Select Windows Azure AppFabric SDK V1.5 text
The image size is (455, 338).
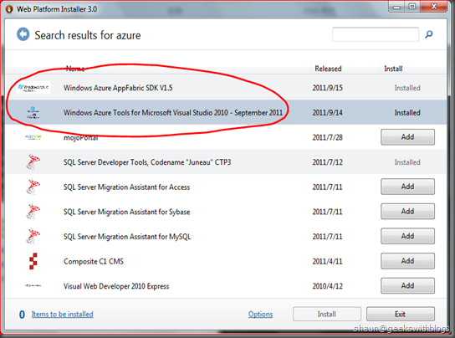(118, 88)
